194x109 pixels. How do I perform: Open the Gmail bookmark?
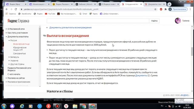83,14
